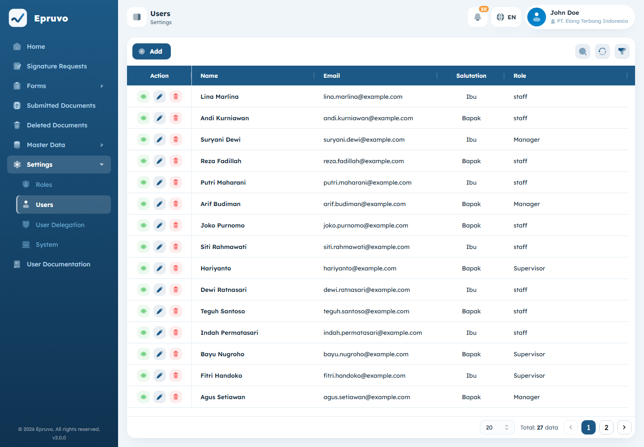This screenshot has width=644, height=447.
Task: View Lina Marlina with the eye icon
Action: pyautogui.click(x=144, y=97)
